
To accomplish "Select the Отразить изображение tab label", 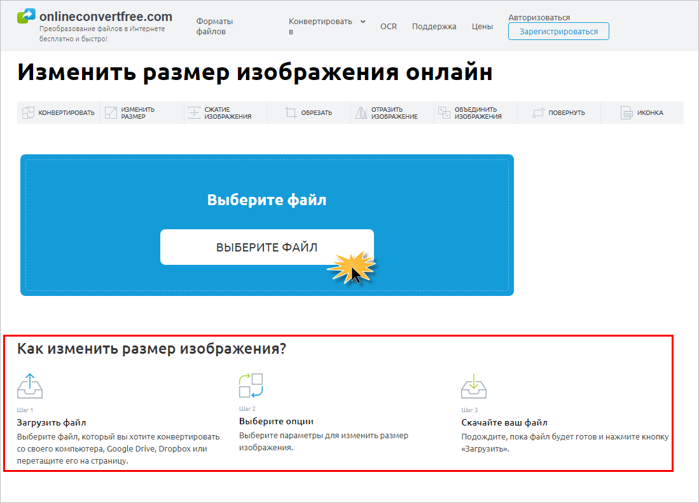I will coord(394,112).
